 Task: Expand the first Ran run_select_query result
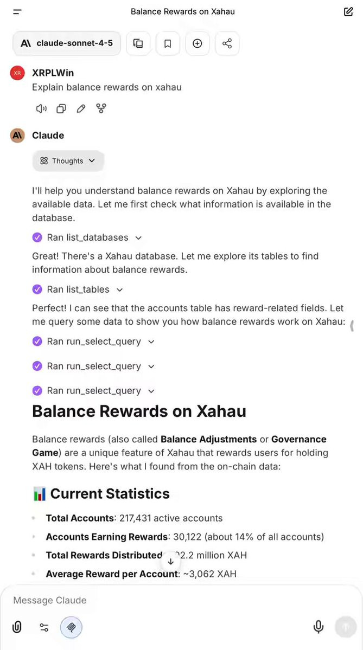tap(93, 342)
